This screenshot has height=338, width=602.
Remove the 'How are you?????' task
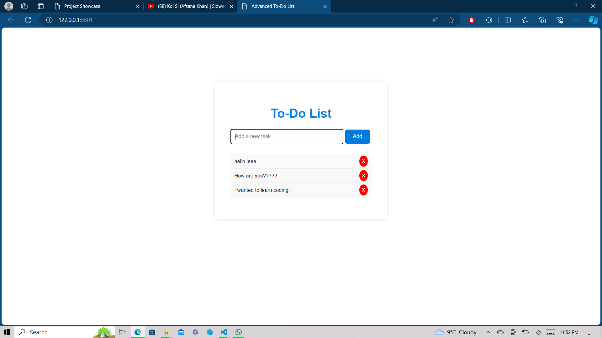363,176
